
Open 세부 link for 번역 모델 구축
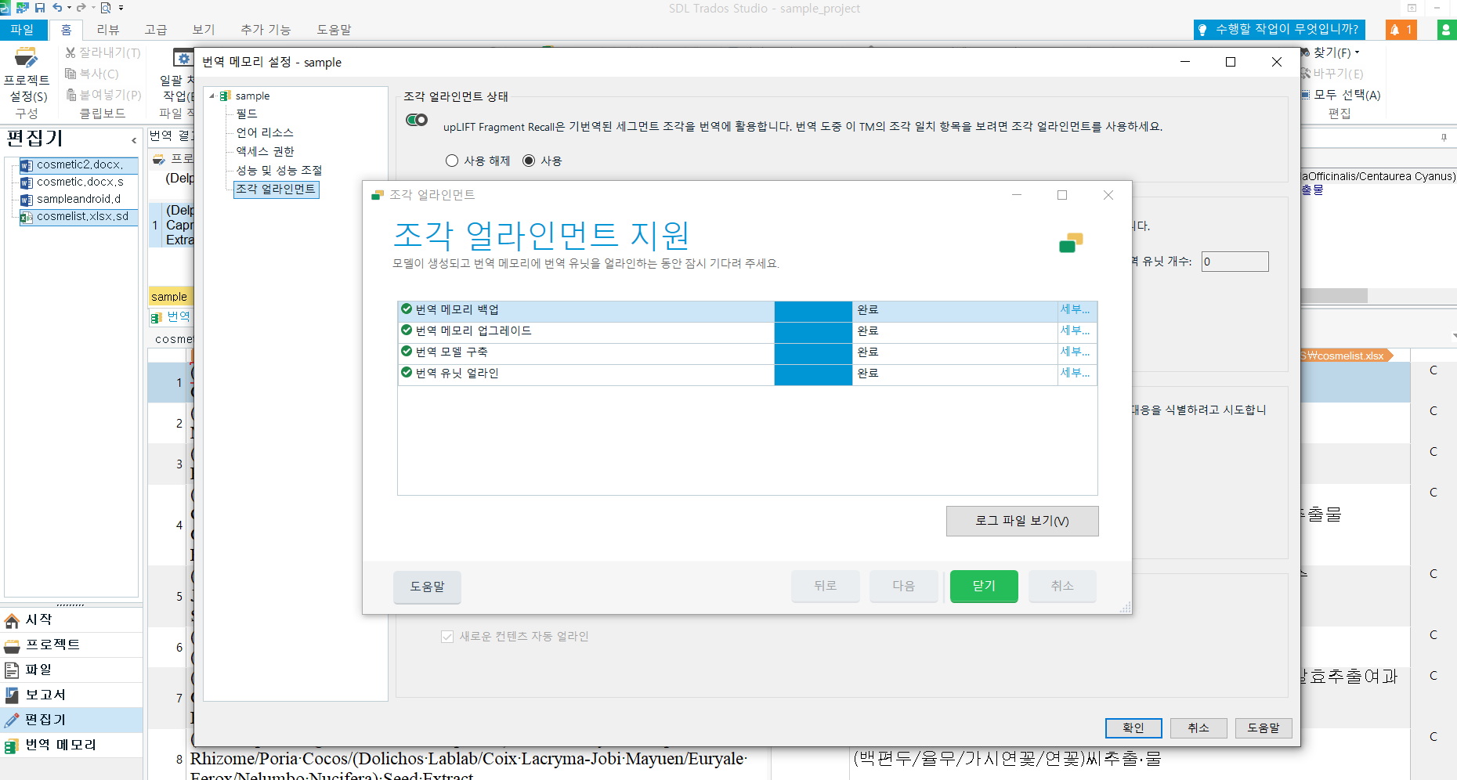click(1075, 352)
